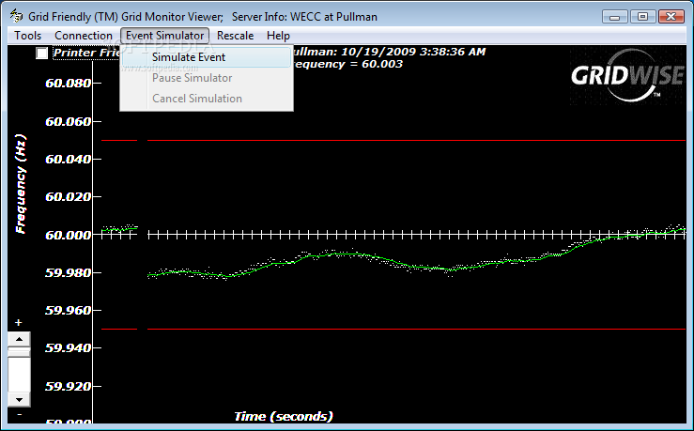Click the 59.960 frequency axis label
The width and height of the screenshot is (694, 431).
point(69,310)
